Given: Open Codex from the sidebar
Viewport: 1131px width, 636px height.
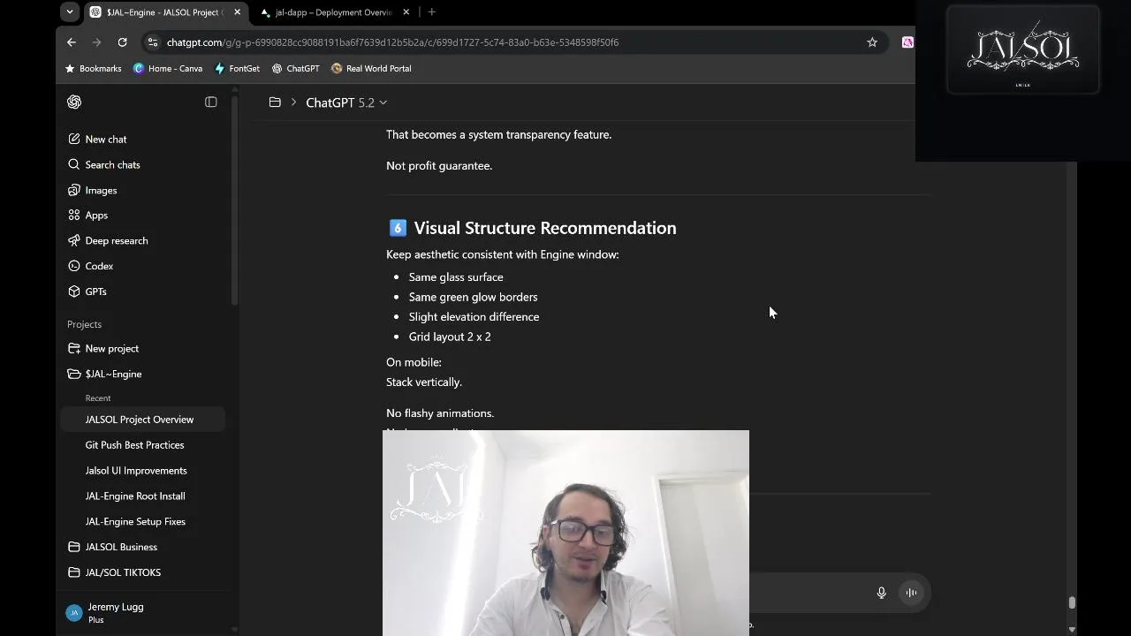Looking at the screenshot, I should [99, 266].
